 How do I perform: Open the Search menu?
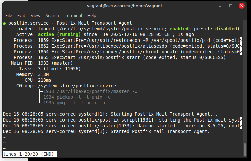pos(52,15)
